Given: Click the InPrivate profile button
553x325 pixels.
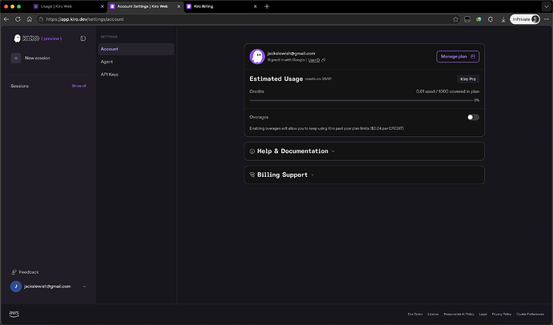Looking at the screenshot, I should point(525,19).
